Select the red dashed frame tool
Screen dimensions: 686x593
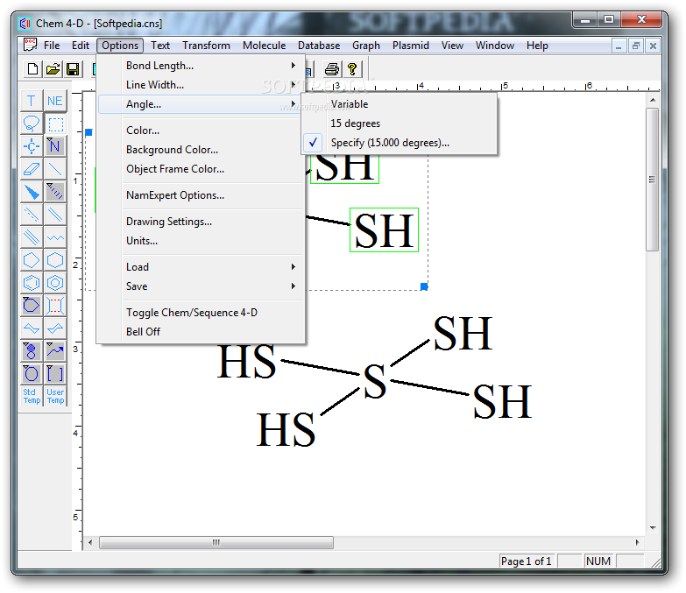click(x=55, y=306)
